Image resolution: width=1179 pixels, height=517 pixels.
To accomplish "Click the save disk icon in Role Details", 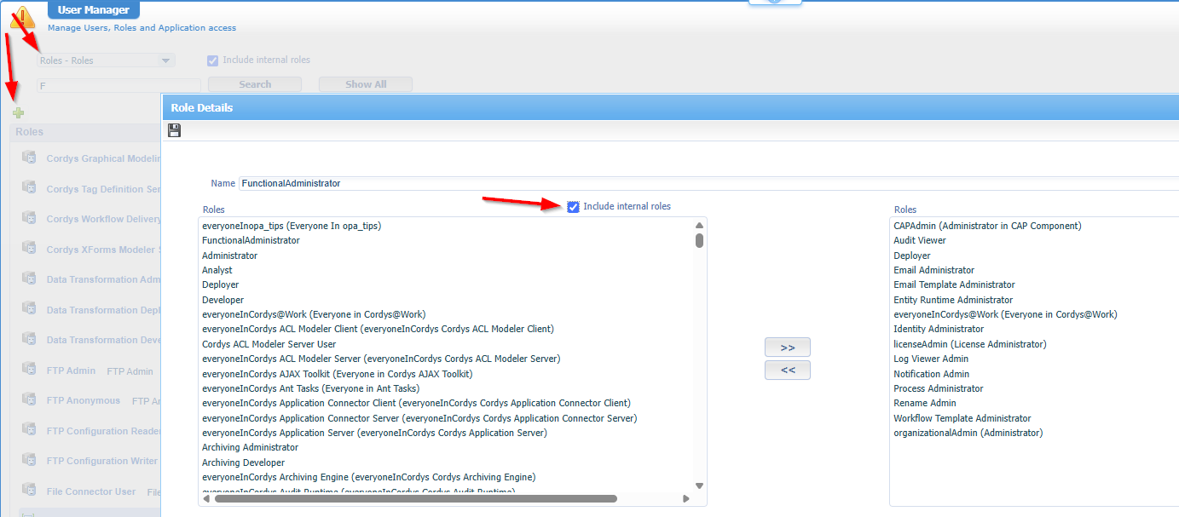I will [x=175, y=130].
